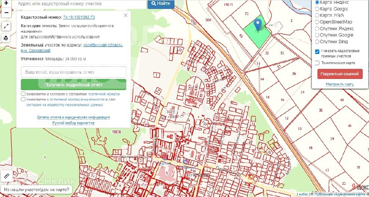This screenshot has height=197, width=369.
Task: Check the personal data consent box
Action: coord(23,99)
